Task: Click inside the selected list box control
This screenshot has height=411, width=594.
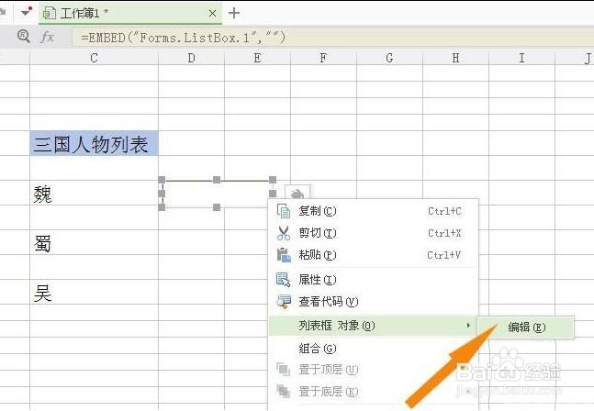Action: 217,194
